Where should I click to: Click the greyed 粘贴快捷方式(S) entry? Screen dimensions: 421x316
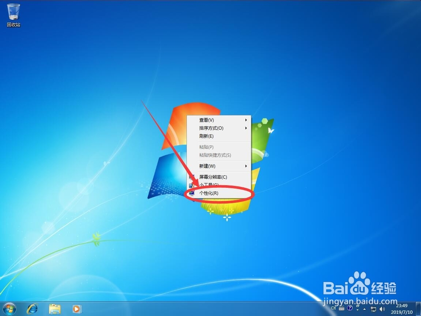click(219, 155)
